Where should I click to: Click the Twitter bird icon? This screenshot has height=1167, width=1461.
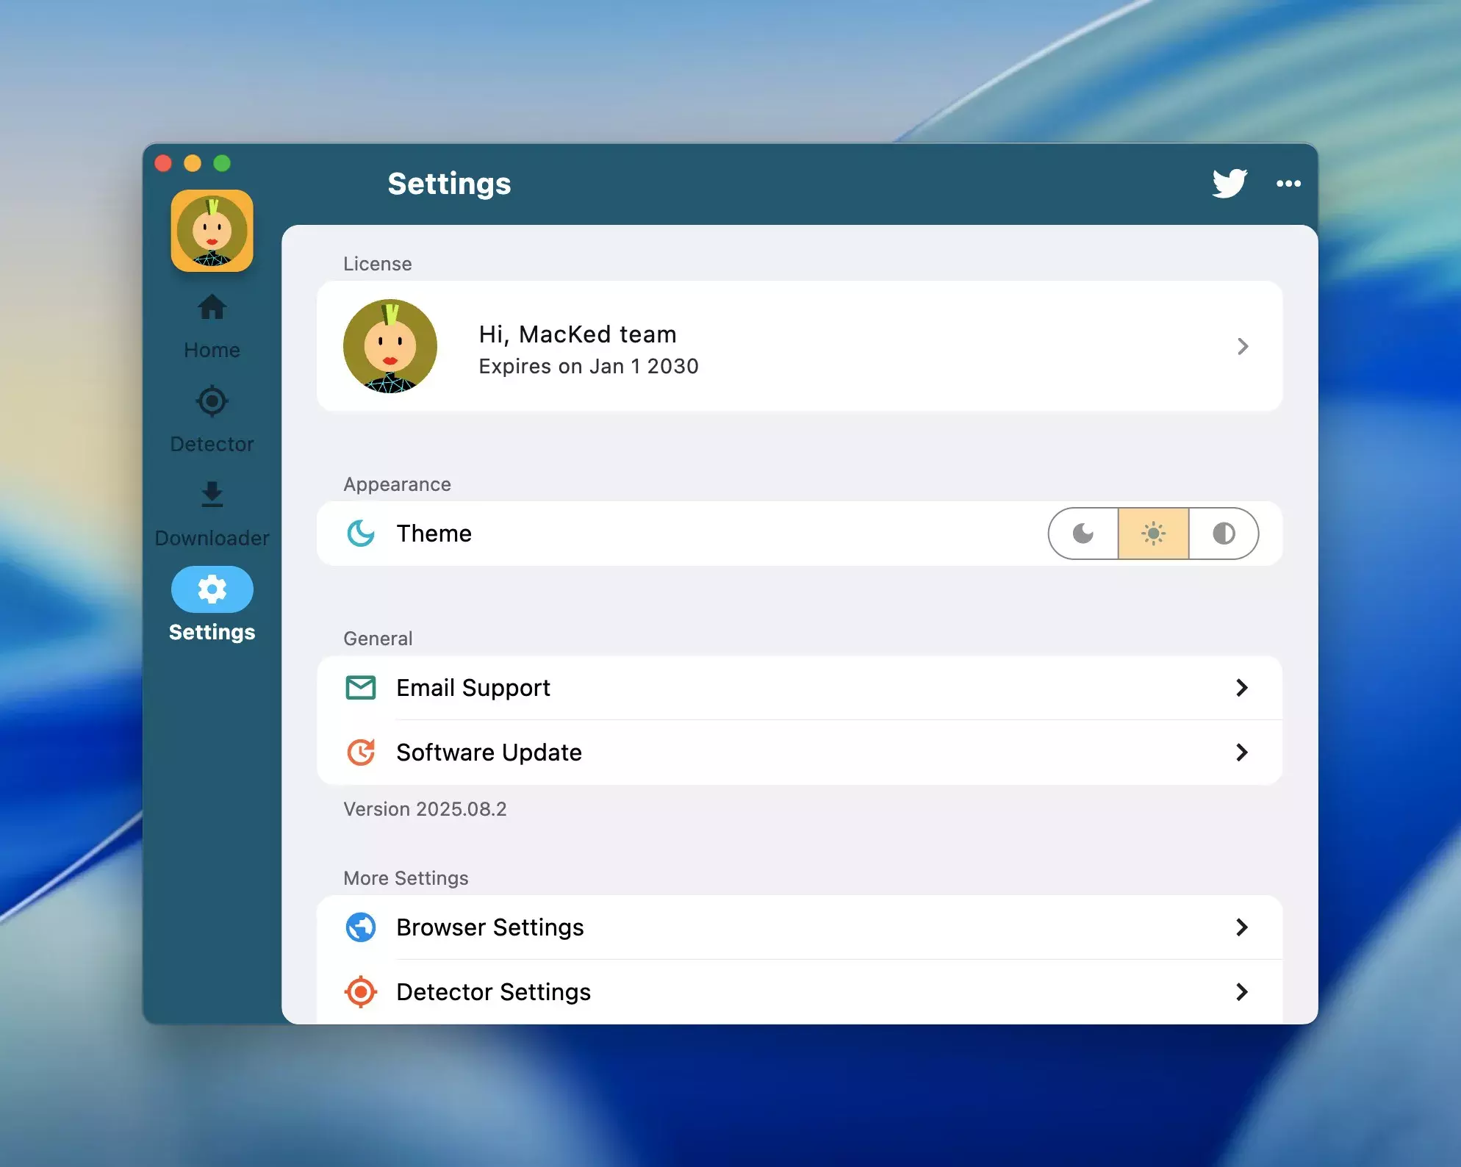(x=1230, y=184)
